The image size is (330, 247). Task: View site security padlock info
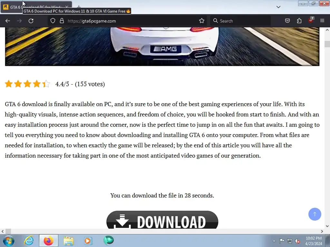tap(62, 21)
